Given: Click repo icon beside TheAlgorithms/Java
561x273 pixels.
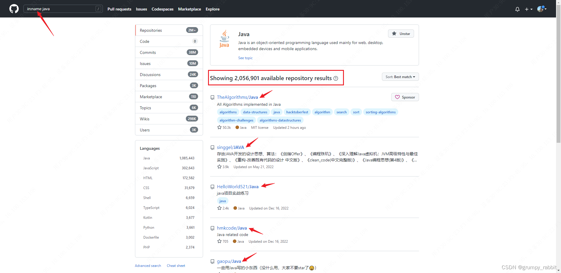Looking at the screenshot, I should pyautogui.click(x=212, y=98).
